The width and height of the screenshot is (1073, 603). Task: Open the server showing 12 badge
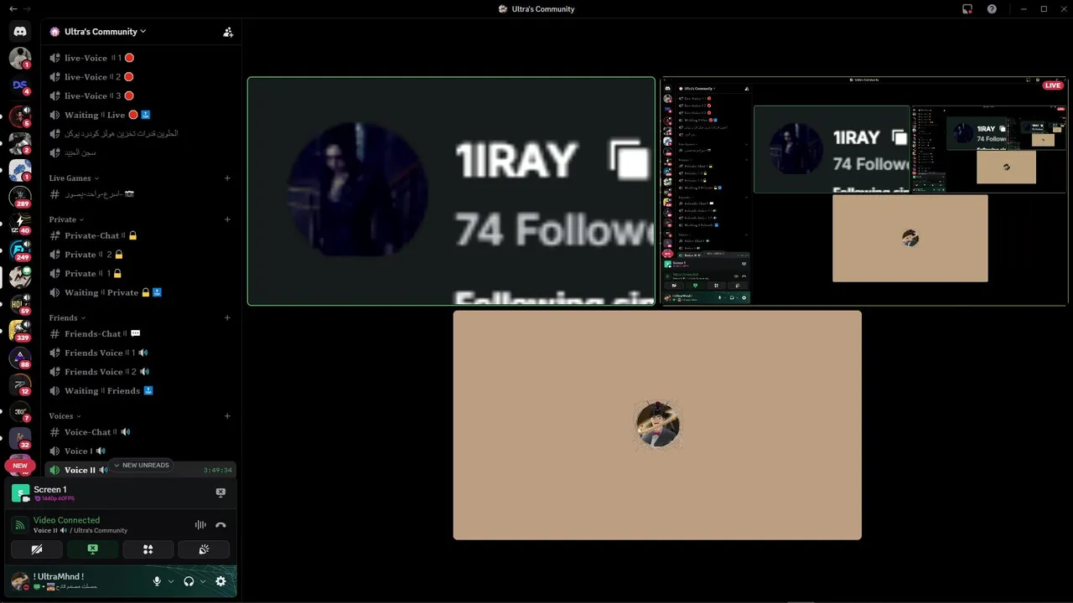tap(20, 384)
